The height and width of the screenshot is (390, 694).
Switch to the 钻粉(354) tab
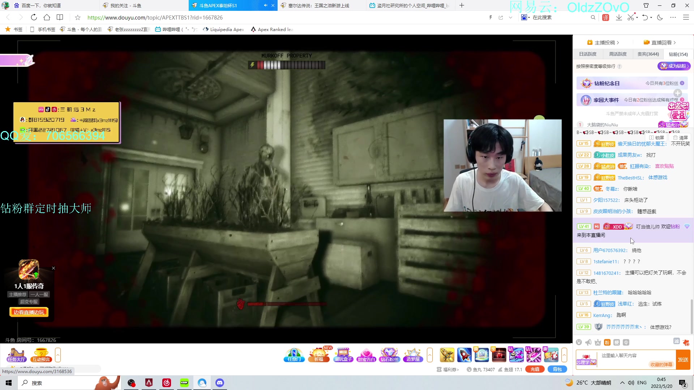(x=678, y=54)
